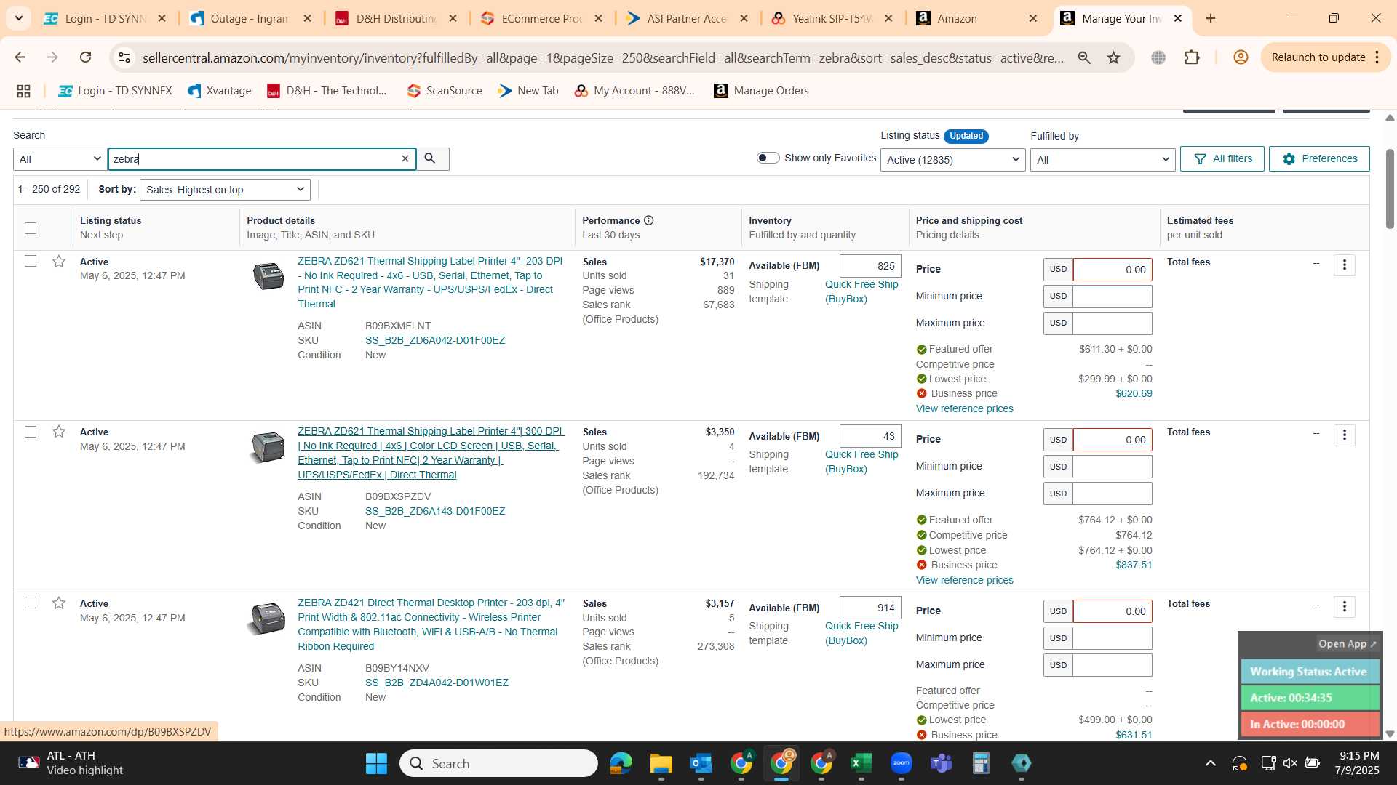Viewport: 1397px width, 785px height.
Task: Open Outlook from taskbar
Action: (x=701, y=763)
